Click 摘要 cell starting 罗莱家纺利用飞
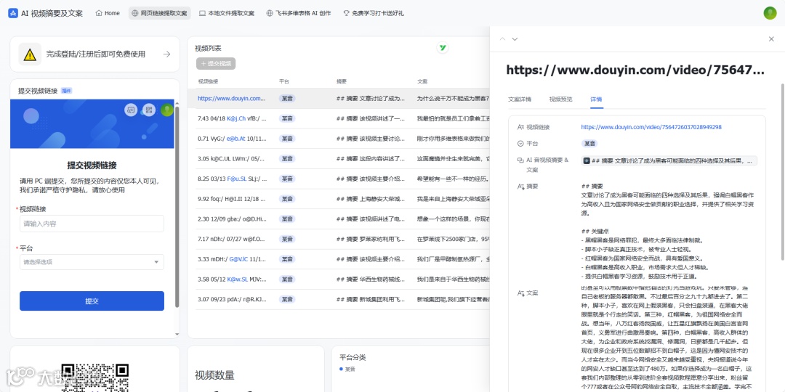Viewport: 785px width, 392px height. coord(371,239)
